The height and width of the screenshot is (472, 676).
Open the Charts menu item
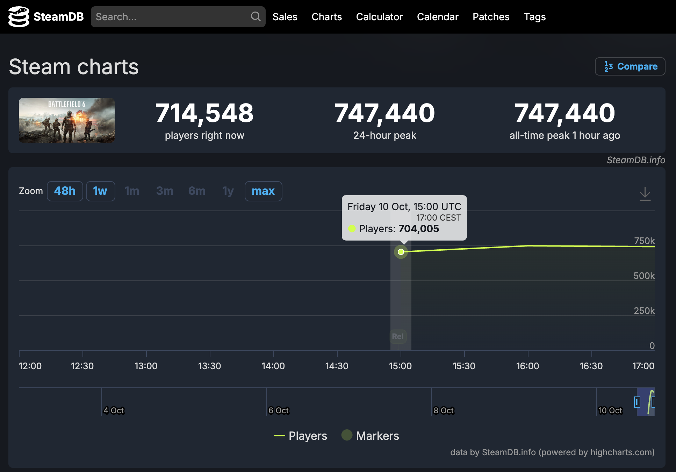click(326, 17)
